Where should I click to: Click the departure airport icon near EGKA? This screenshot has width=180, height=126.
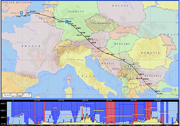21,13
